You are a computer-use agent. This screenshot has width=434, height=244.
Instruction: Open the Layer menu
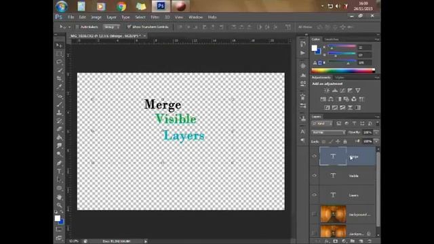click(111, 17)
